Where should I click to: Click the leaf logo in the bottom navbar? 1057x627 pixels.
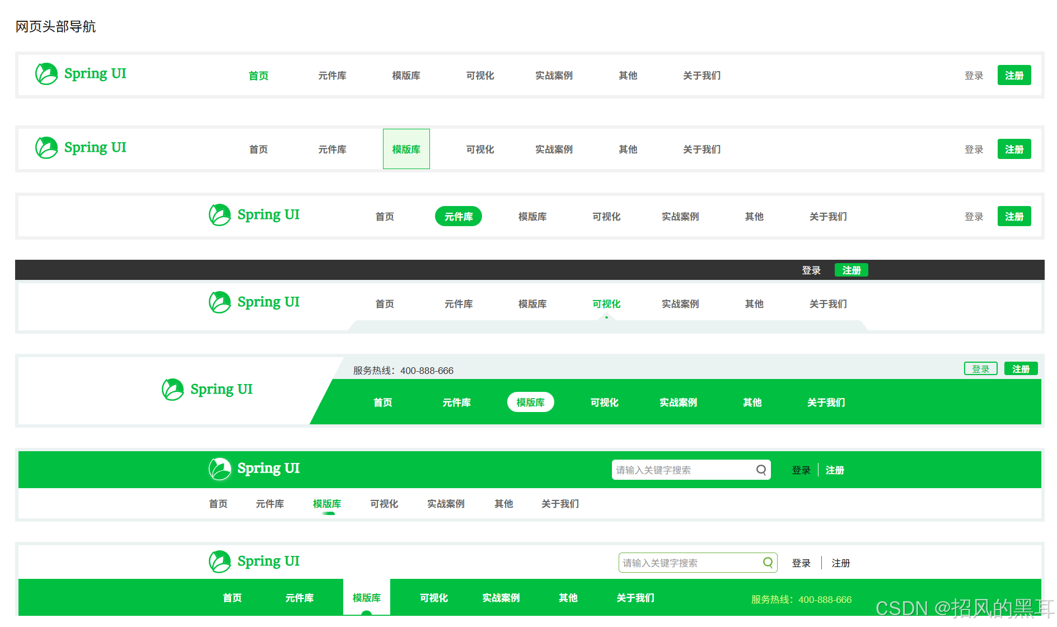(x=219, y=562)
